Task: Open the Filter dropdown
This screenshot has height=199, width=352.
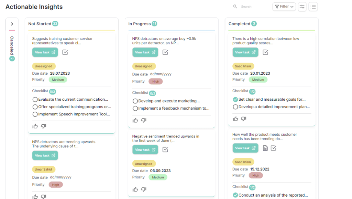Action: coord(284,7)
